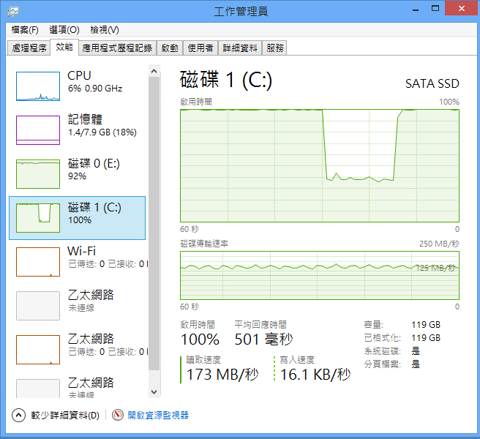Click the 啟用時間 disk activity graph
Image resolution: width=480 pixels, height=439 pixels.
(320, 165)
